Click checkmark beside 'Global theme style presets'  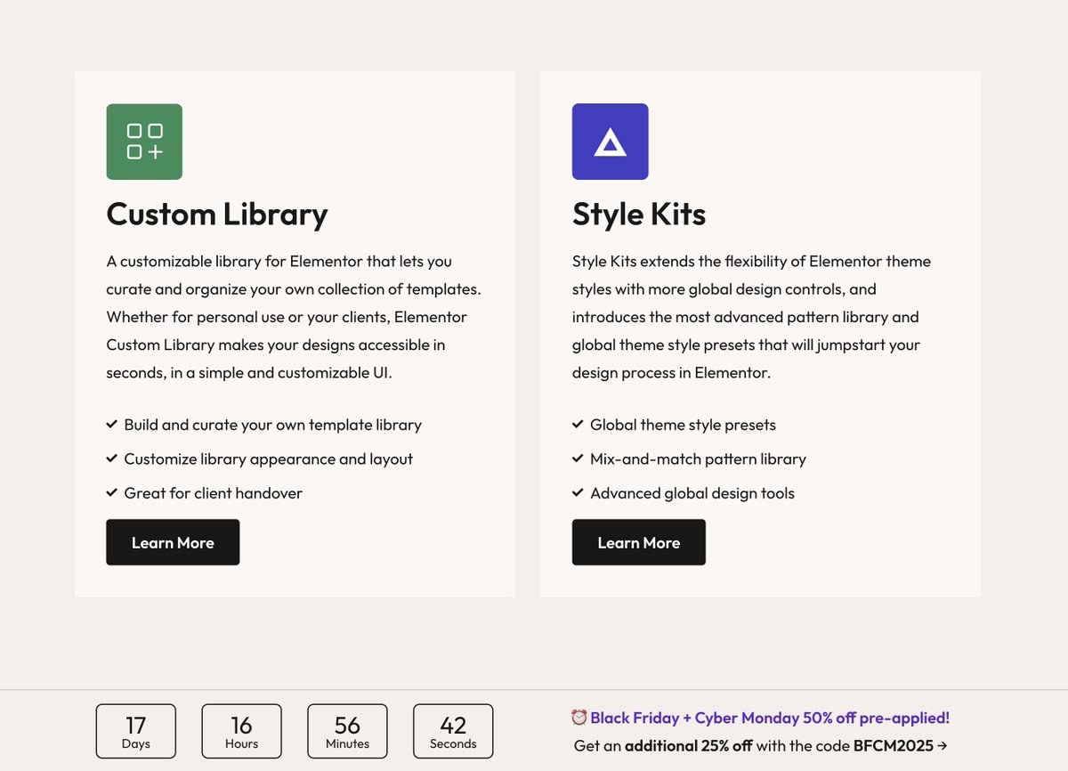tap(578, 425)
